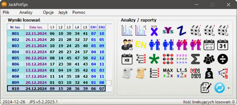
Task: Click the MAX x?x analysis icon
Action: point(168,73)
